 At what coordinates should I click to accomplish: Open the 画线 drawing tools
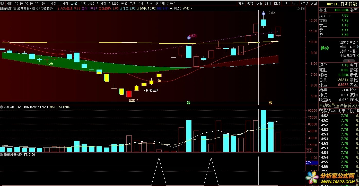point(277,3)
